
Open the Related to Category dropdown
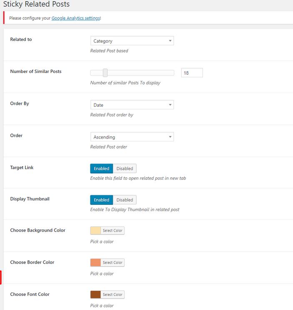[132, 41]
